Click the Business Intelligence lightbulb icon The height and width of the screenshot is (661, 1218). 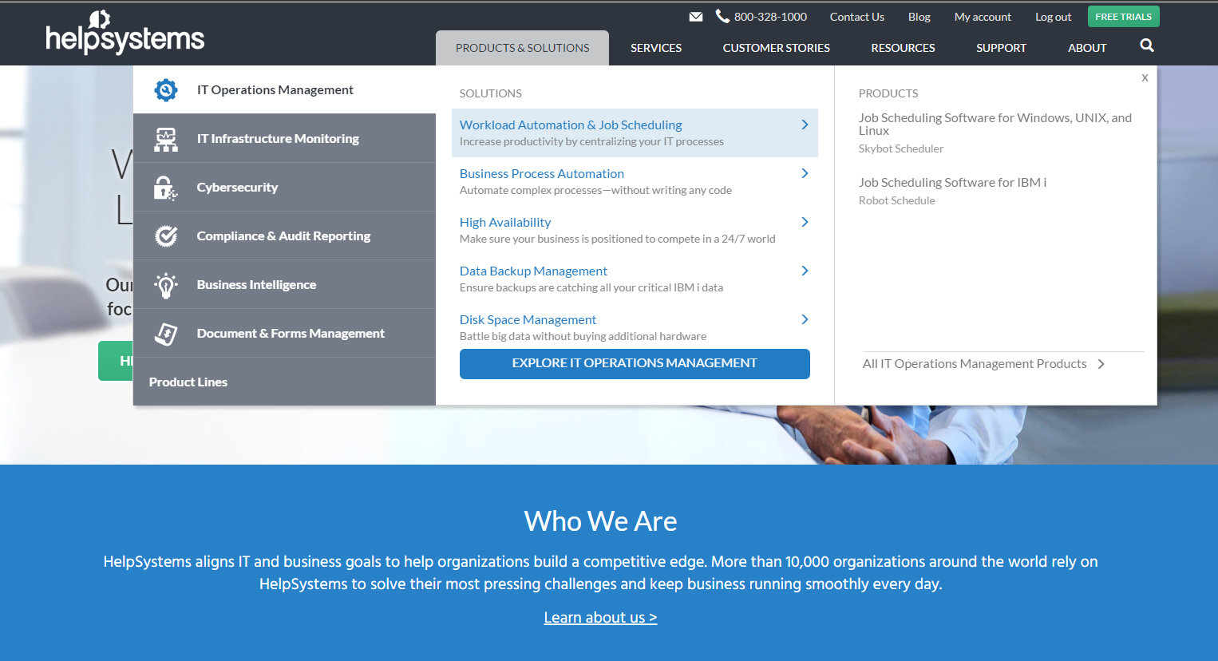pyautogui.click(x=166, y=285)
